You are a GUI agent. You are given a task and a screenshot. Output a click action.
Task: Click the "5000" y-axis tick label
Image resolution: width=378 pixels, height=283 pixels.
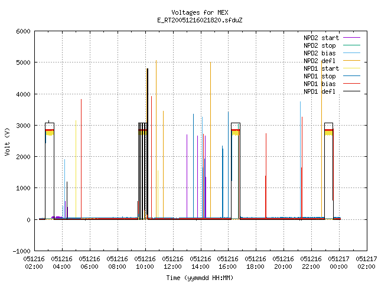pyautogui.click(x=24, y=62)
